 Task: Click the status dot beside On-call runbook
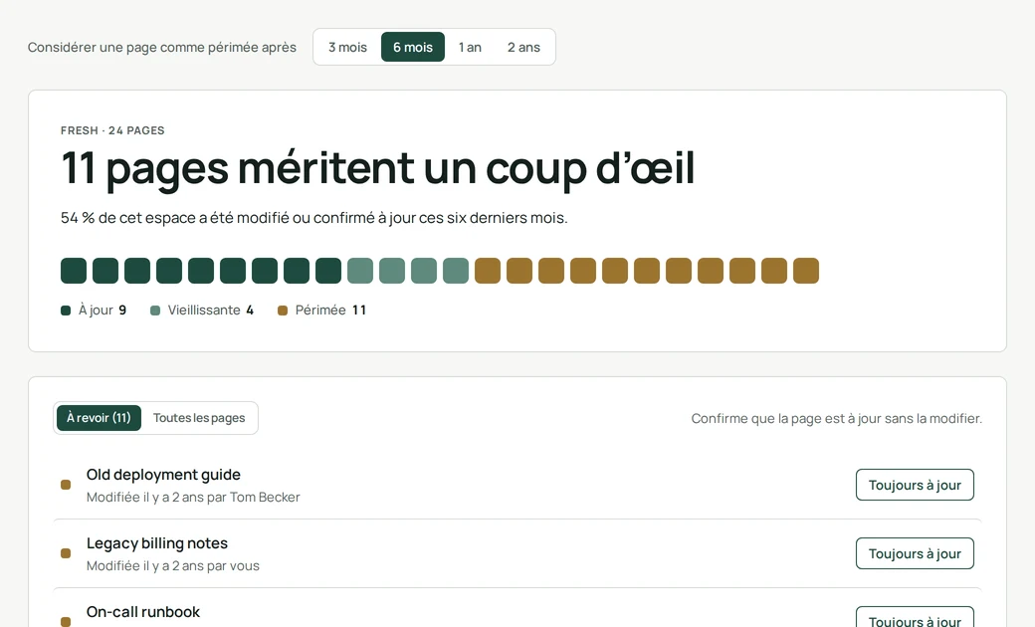pyautogui.click(x=66, y=622)
